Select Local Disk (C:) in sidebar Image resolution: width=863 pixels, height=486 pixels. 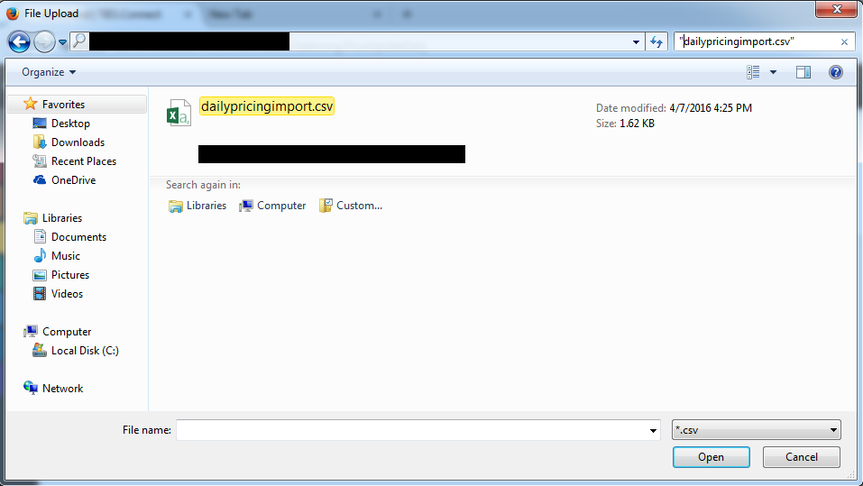(x=84, y=351)
